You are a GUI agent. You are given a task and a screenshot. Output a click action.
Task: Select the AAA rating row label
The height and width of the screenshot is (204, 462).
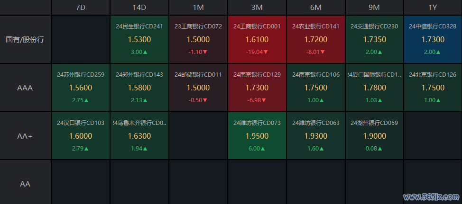[25, 88]
